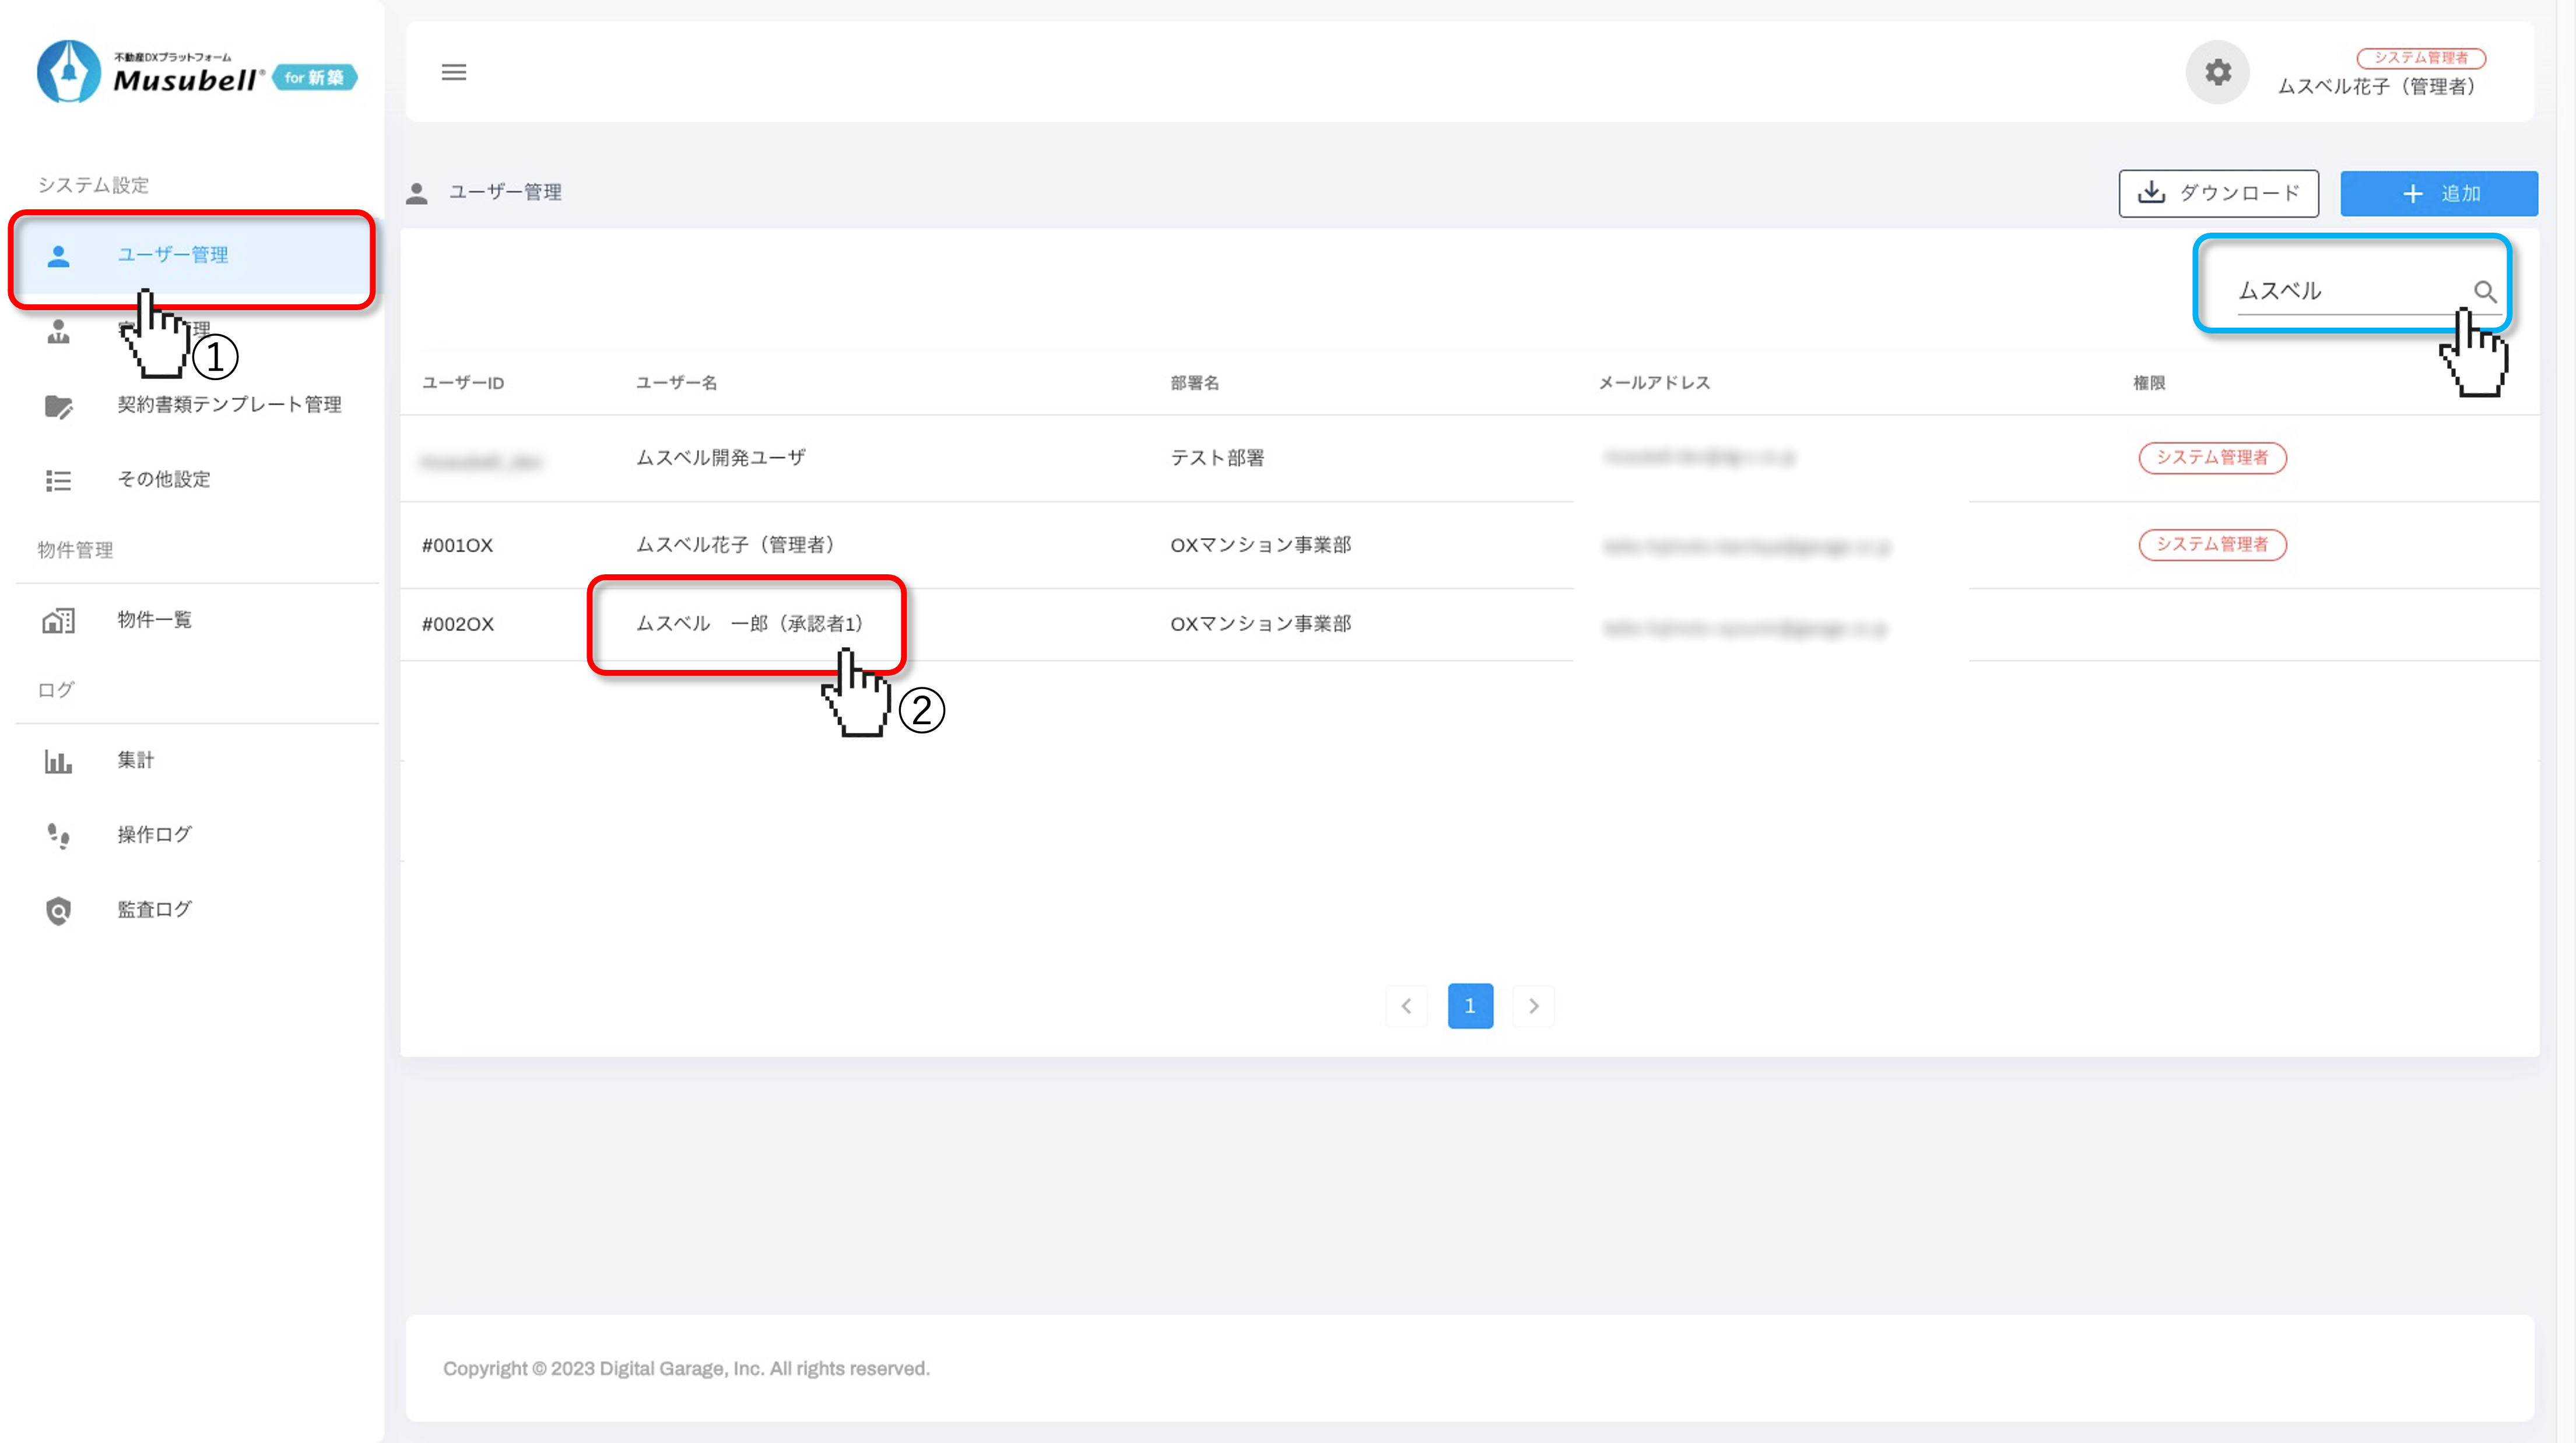Click ムスベル花子（管理者）account name in header
This screenshot has height=1443, width=2576.
coord(2376,86)
